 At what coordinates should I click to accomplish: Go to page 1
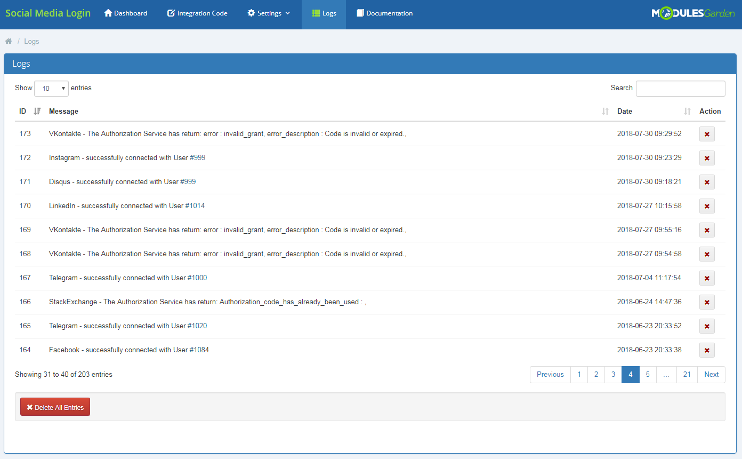tap(579, 375)
